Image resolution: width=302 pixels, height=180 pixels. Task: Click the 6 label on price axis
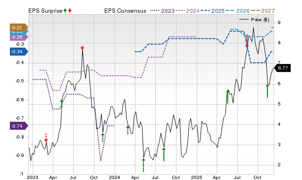point(279,84)
